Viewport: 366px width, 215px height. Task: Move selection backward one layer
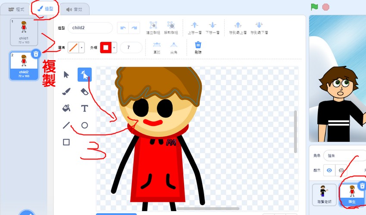point(213,28)
